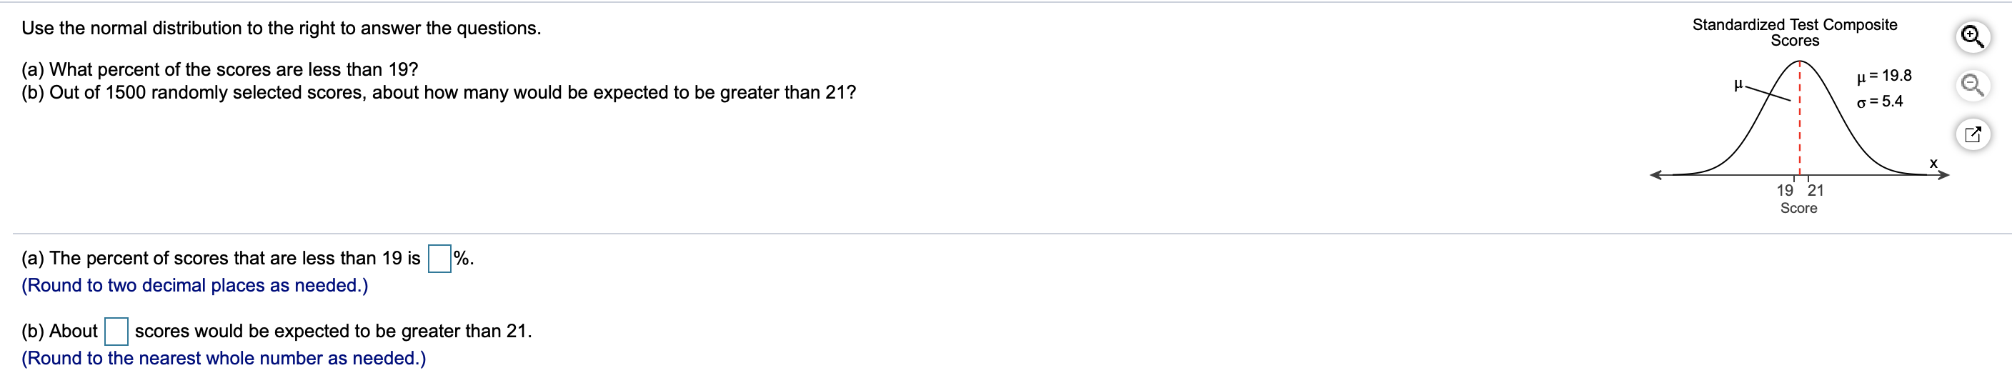The height and width of the screenshot is (383, 2012).
Task: Click question (b) text about 1500 scores
Action: 438,93
